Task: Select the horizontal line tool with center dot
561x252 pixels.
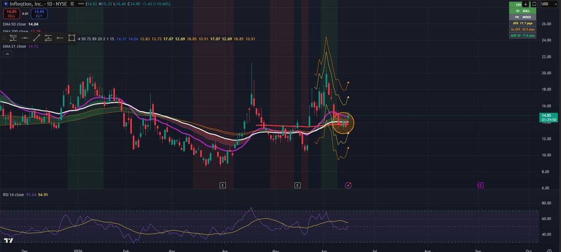Action: (25, 38)
